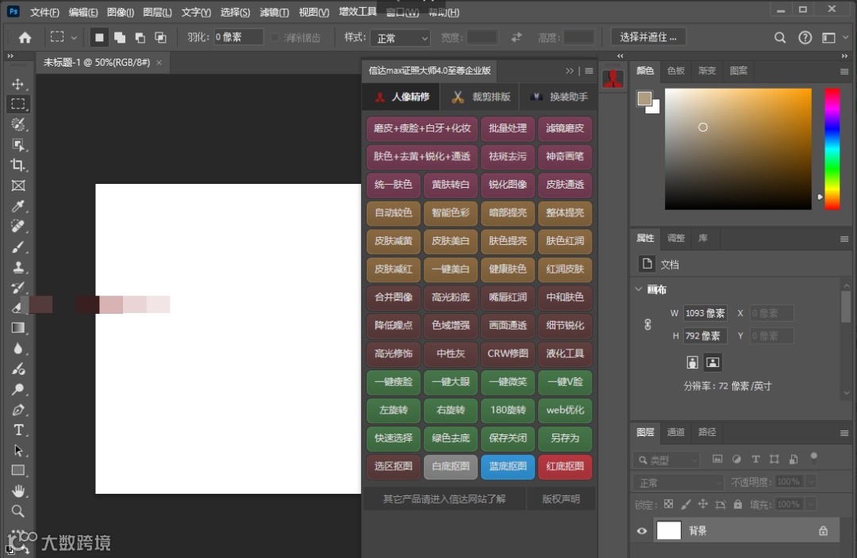Select the Path Selection tool
Viewport: 857px width, 558px height.
click(18, 450)
